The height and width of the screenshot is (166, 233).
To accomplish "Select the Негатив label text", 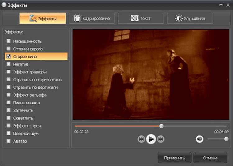I will tap(21, 64).
